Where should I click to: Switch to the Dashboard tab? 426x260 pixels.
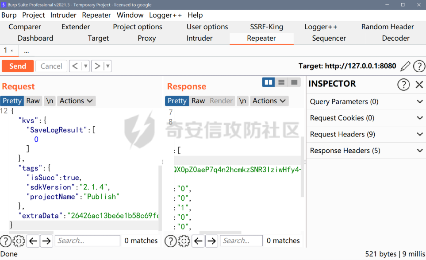point(35,39)
